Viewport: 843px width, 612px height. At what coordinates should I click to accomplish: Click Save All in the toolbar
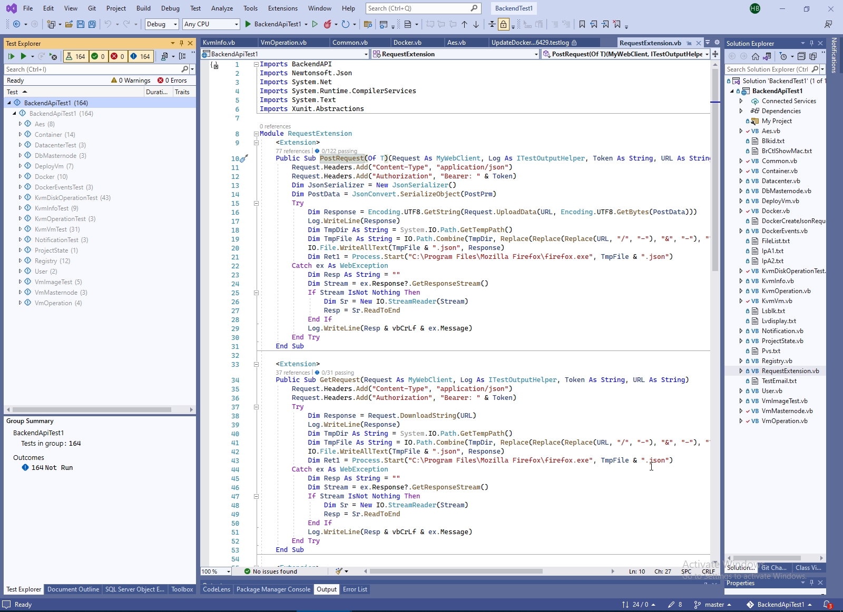tap(92, 24)
